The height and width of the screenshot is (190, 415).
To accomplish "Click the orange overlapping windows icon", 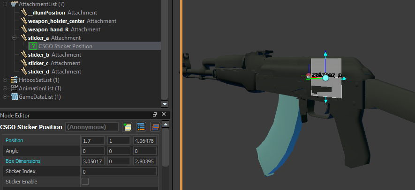I will 155,127.
